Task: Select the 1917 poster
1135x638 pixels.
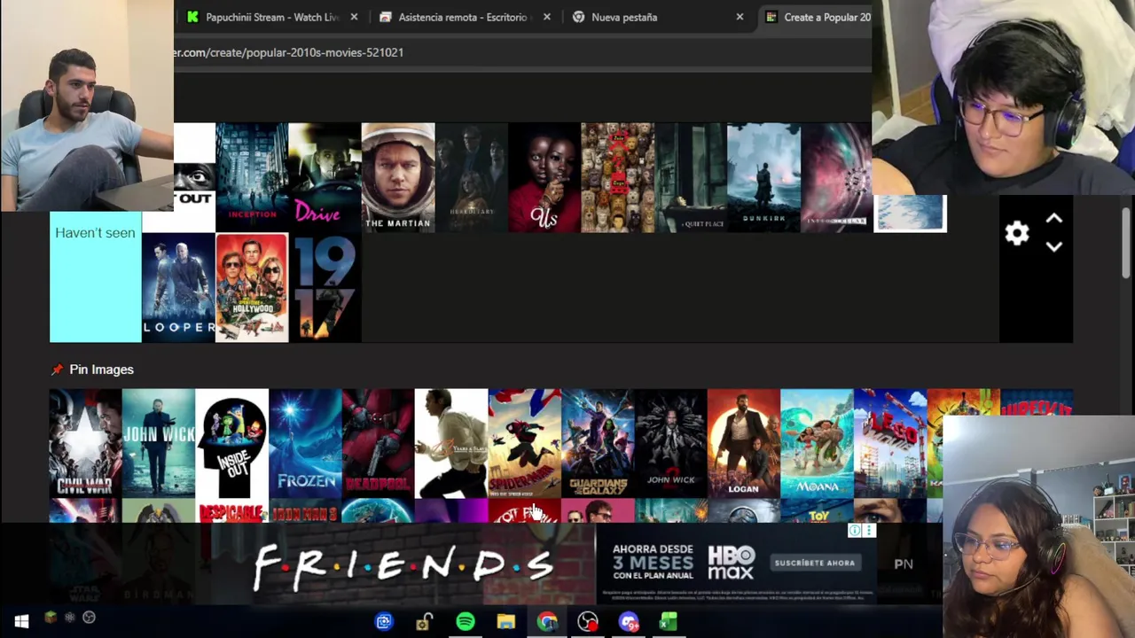Action: pyautogui.click(x=325, y=287)
